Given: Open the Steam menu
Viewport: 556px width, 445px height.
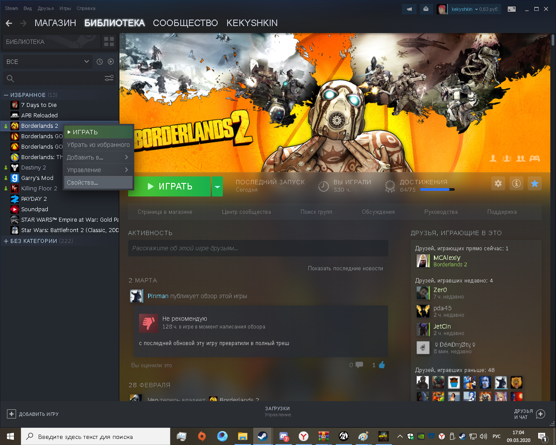Looking at the screenshot, I should click(x=12, y=8).
